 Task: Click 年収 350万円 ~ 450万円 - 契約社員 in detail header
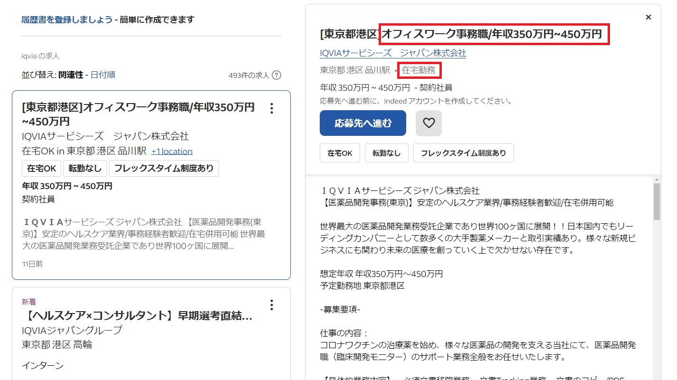tap(386, 87)
